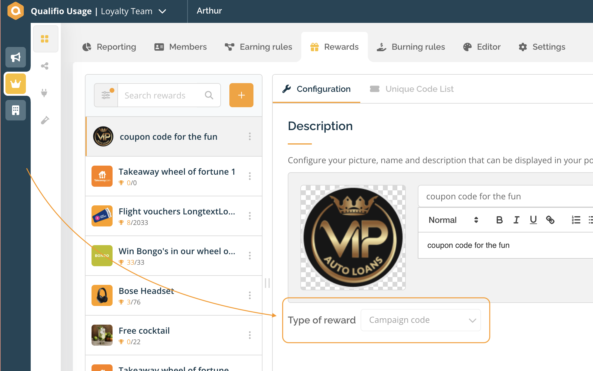
Task: Click the Bose Headset thumbnail image
Action: click(102, 295)
